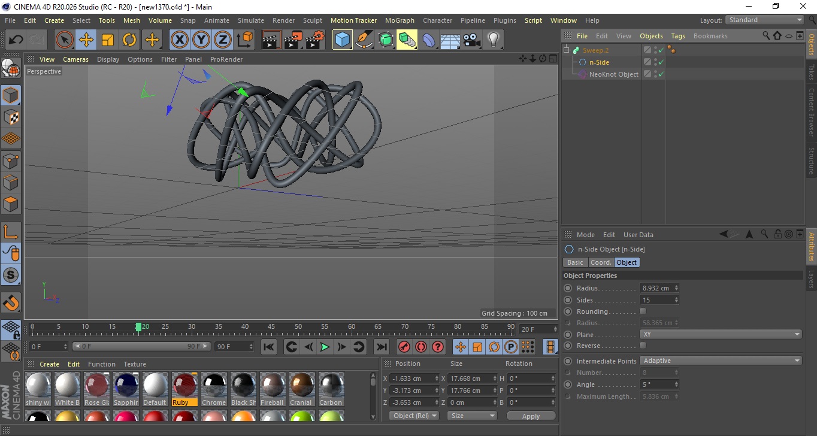Toggle Y axis lock
Screen dimensions: 817x436
pyautogui.click(x=201, y=40)
